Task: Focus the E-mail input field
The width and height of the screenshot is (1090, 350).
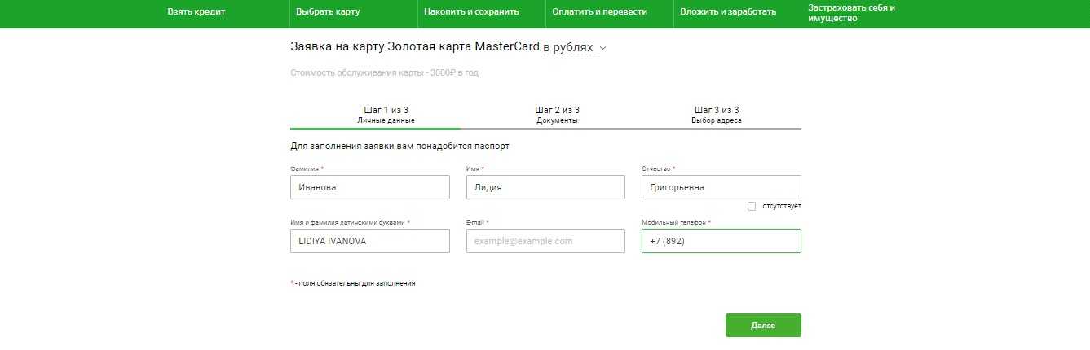Action: point(545,241)
